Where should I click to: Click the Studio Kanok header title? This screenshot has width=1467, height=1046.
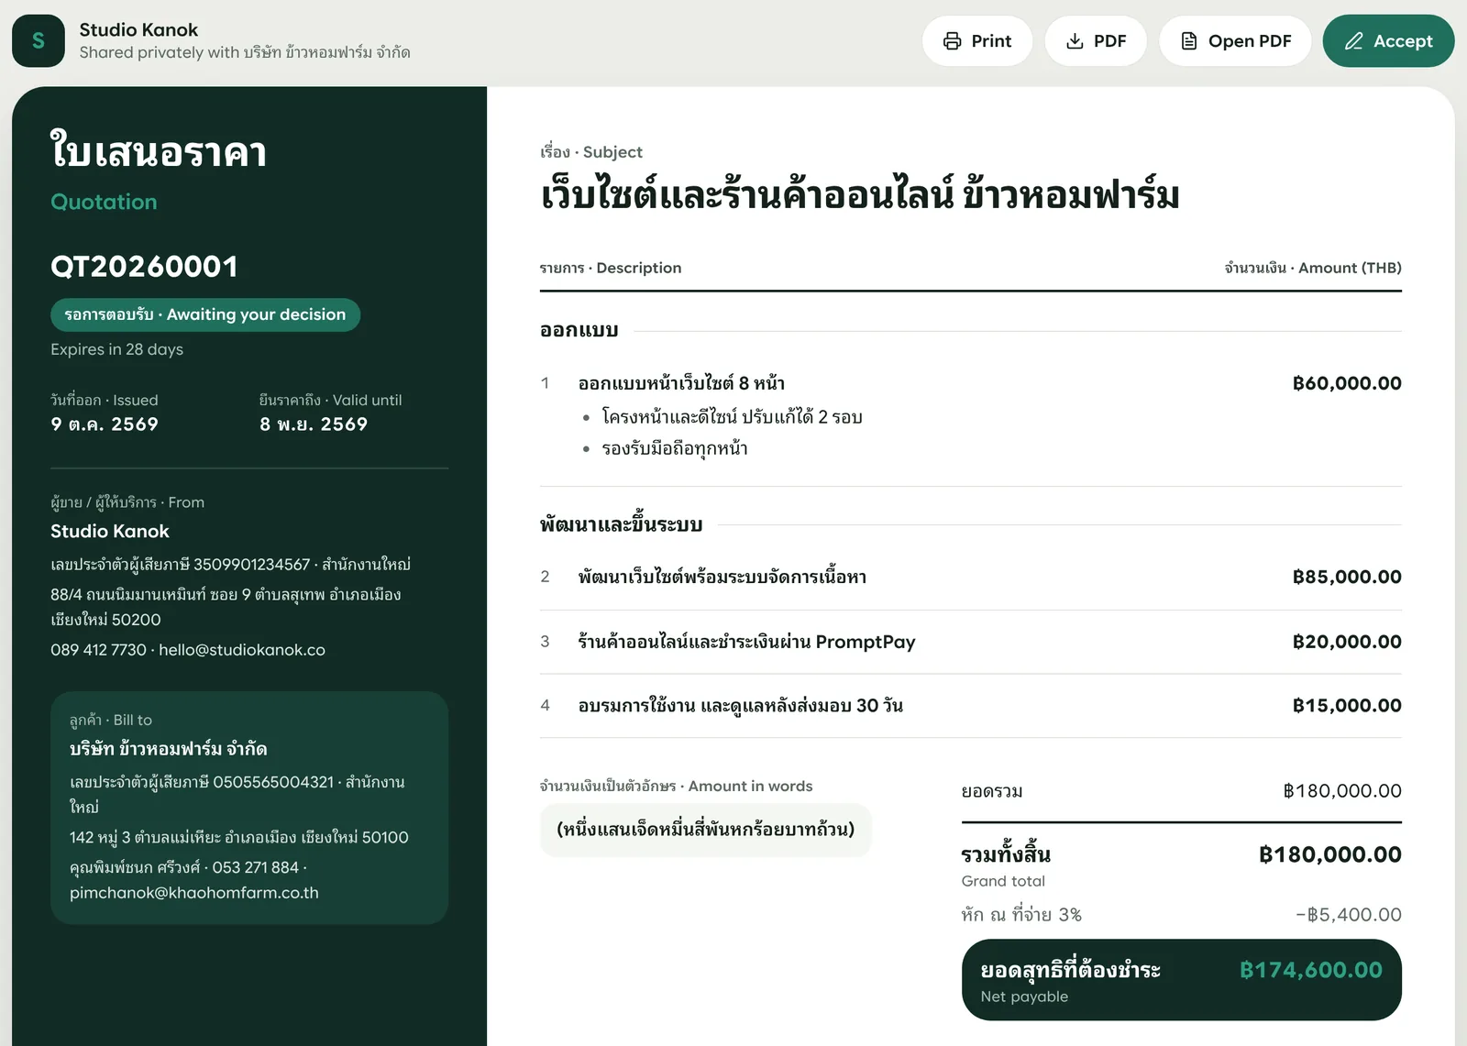coord(138,29)
